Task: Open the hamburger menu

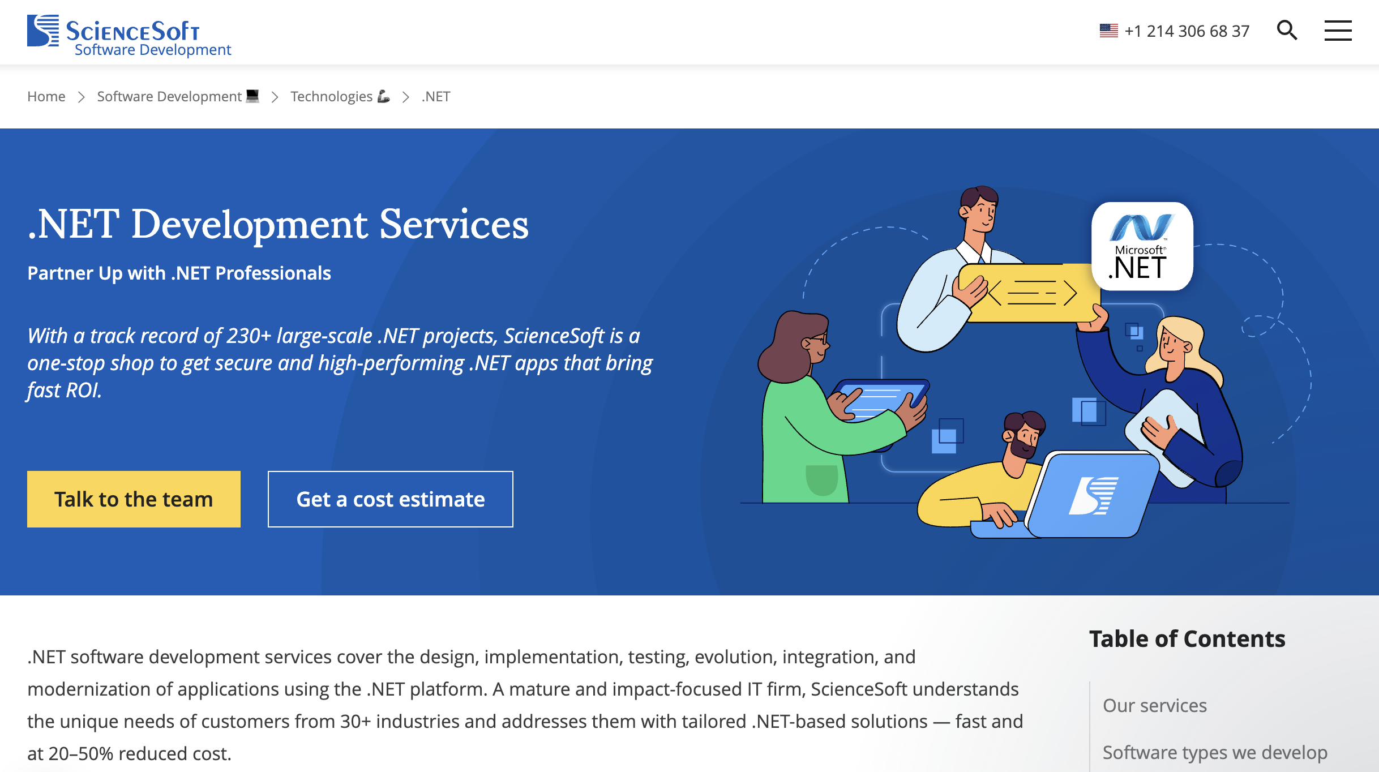Action: (x=1338, y=31)
